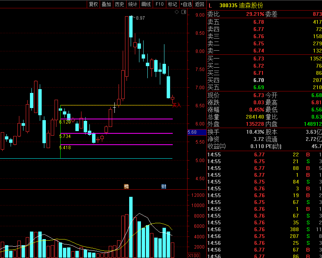Click the 卖二 price 6.75
This screenshot has height=258, width=322.
(258, 43)
